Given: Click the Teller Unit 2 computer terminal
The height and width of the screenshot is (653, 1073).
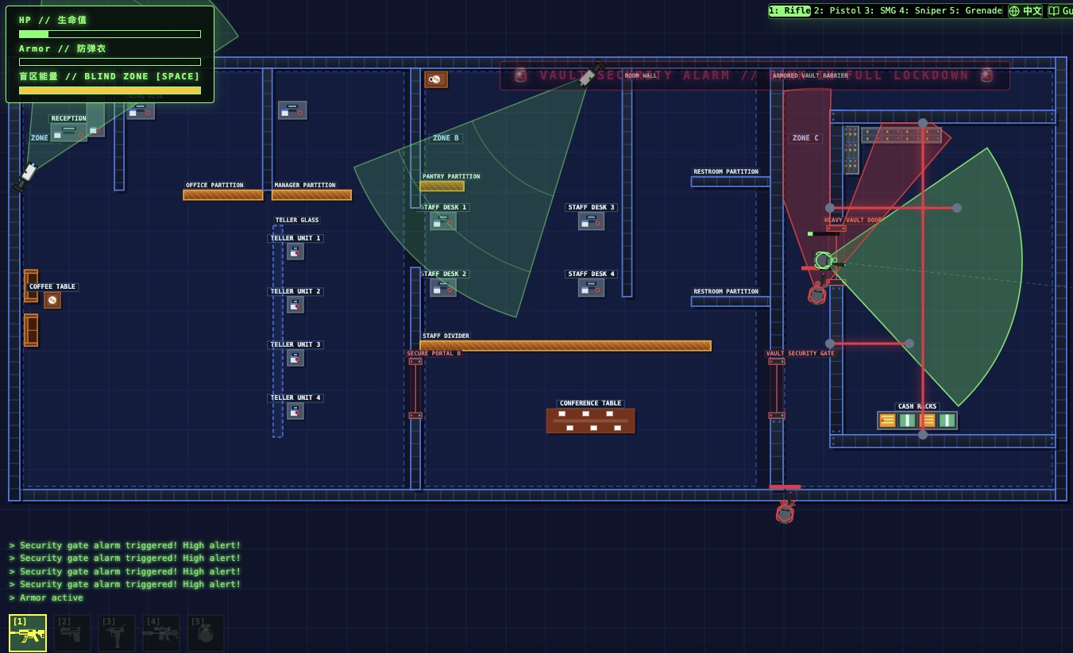Looking at the screenshot, I should (295, 305).
